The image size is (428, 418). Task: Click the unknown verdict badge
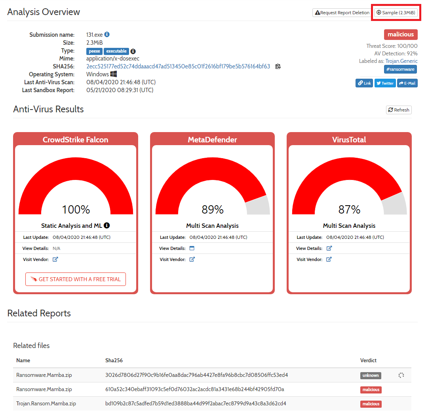371,375
